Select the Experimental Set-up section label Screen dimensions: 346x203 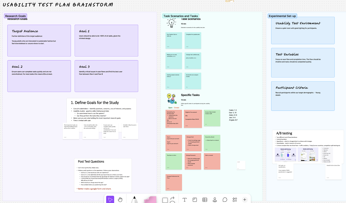[x=282, y=16]
